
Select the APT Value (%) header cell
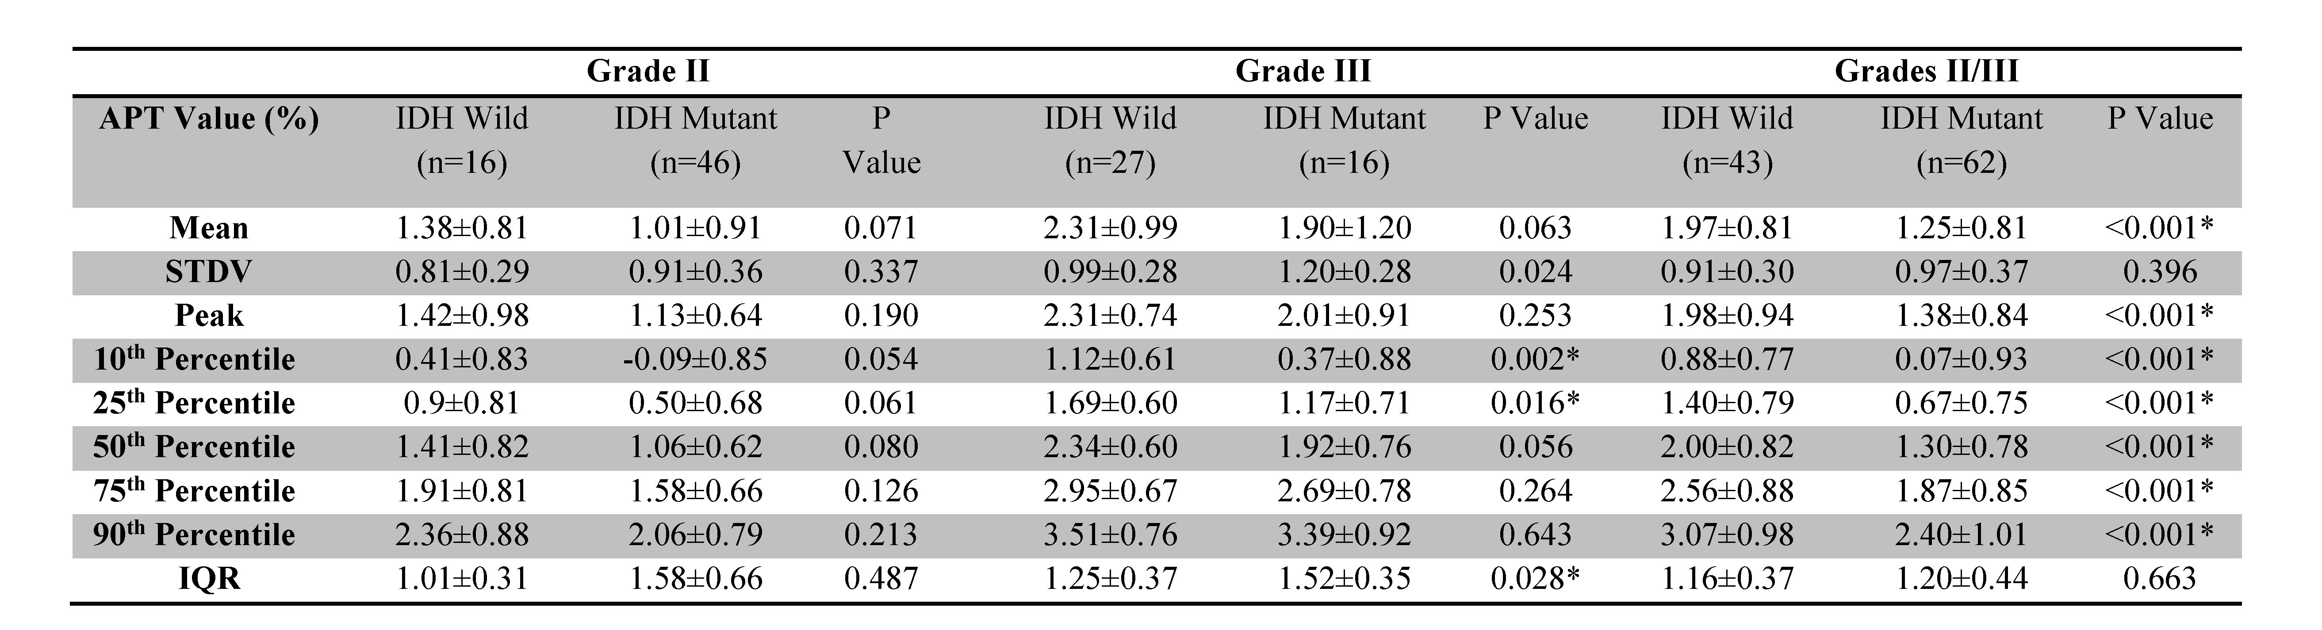pyautogui.click(x=209, y=119)
